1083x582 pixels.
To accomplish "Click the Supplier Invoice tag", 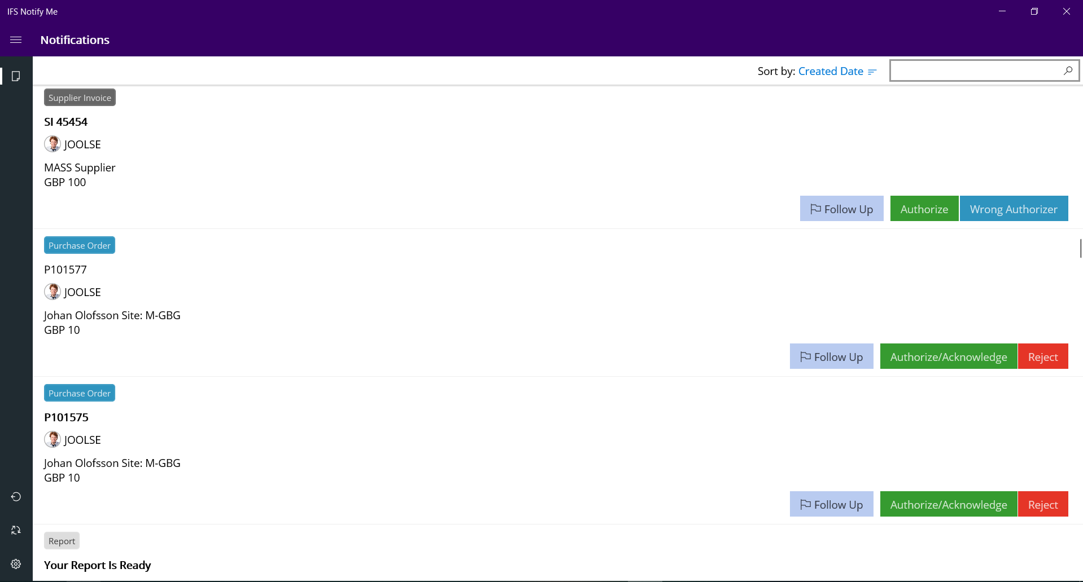I will [80, 98].
